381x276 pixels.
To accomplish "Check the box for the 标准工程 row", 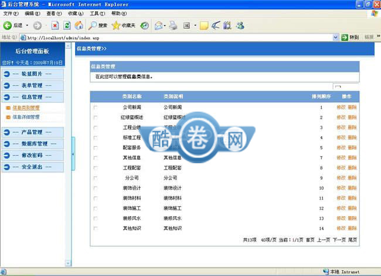I will tap(96, 138).
